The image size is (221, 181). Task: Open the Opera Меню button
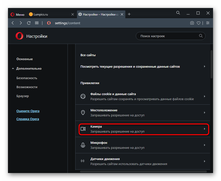click(17, 14)
